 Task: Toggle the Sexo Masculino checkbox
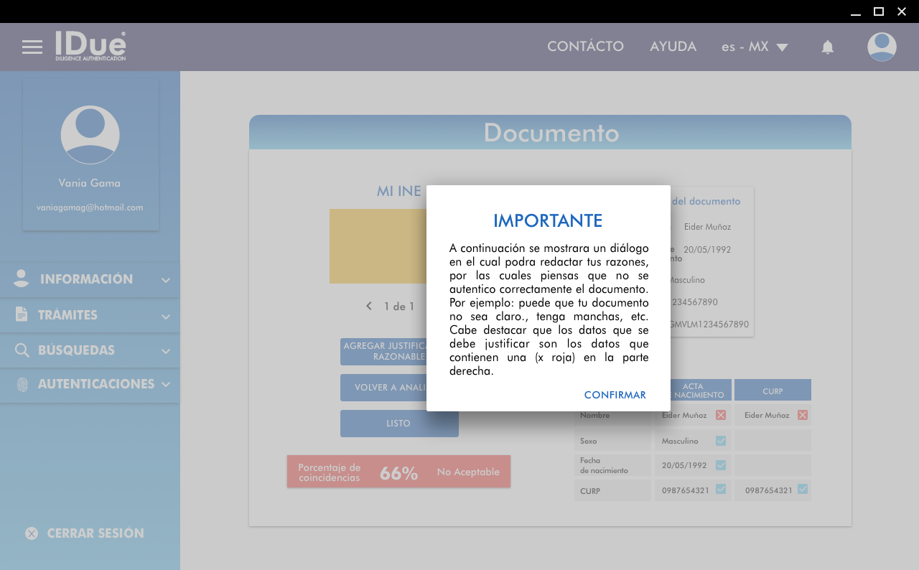click(721, 441)
